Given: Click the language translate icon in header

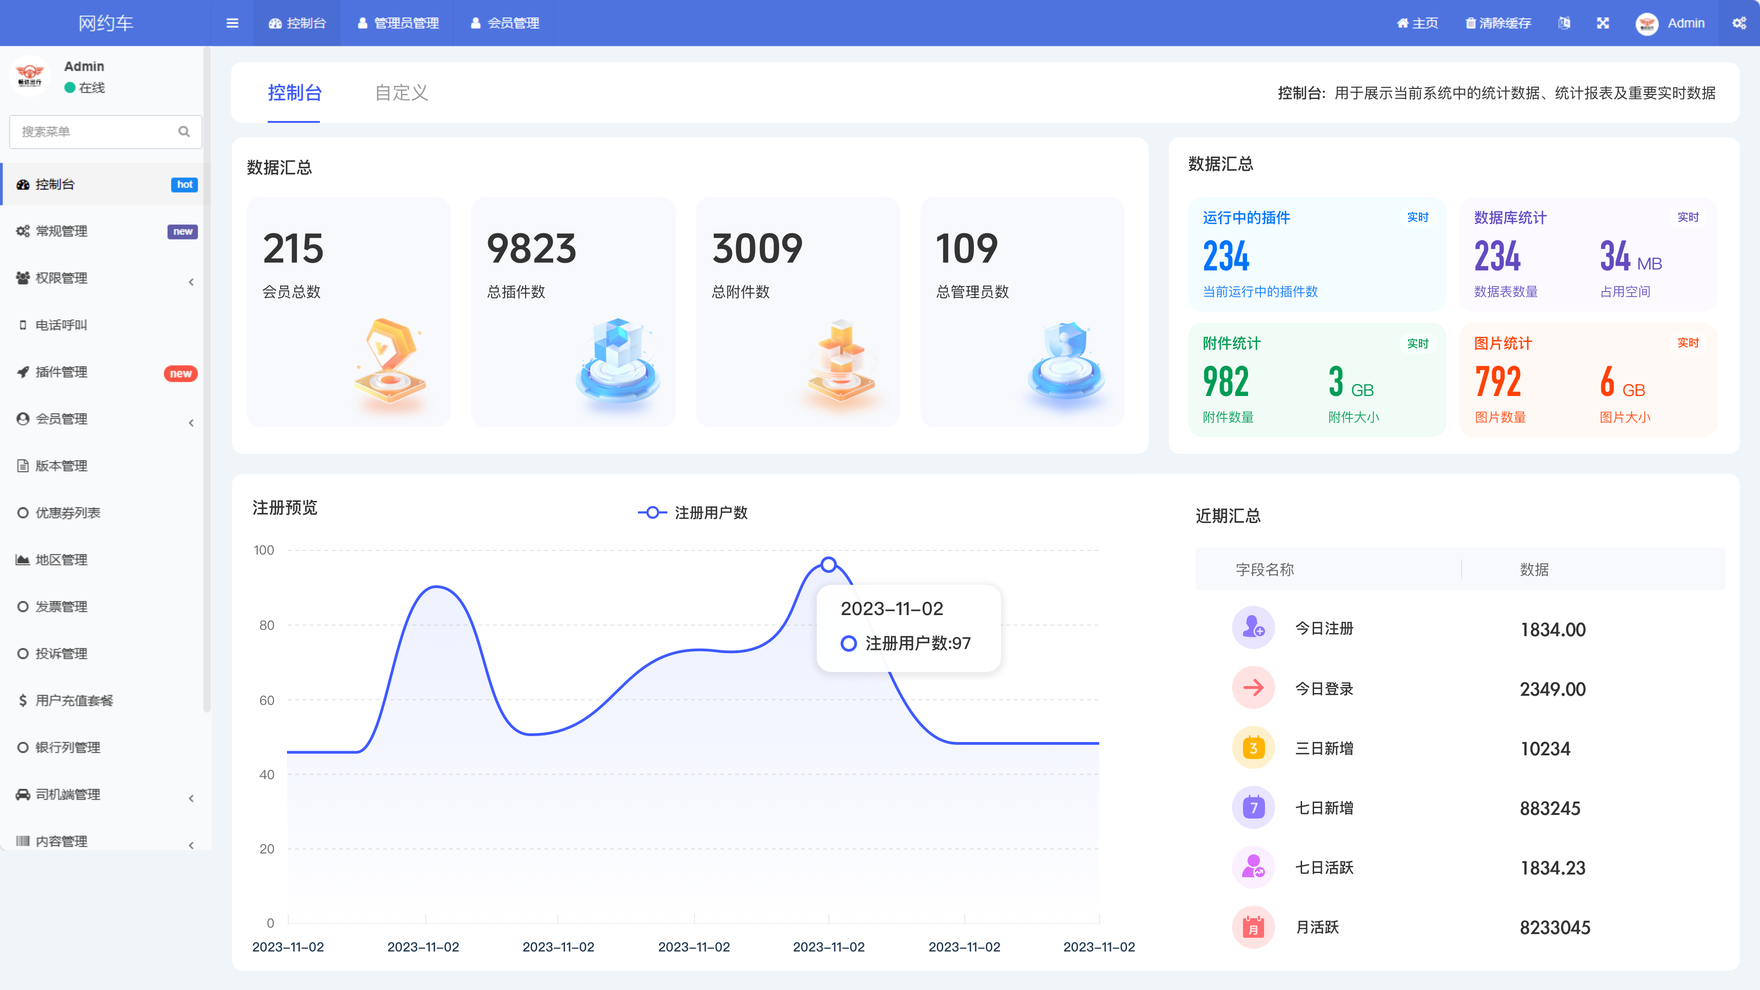Looking at the screenshot, I should click(x=1564, y=23).
